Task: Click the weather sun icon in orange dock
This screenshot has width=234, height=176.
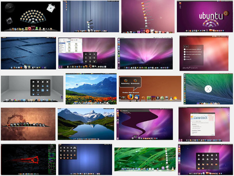Action: pos(175,98)
